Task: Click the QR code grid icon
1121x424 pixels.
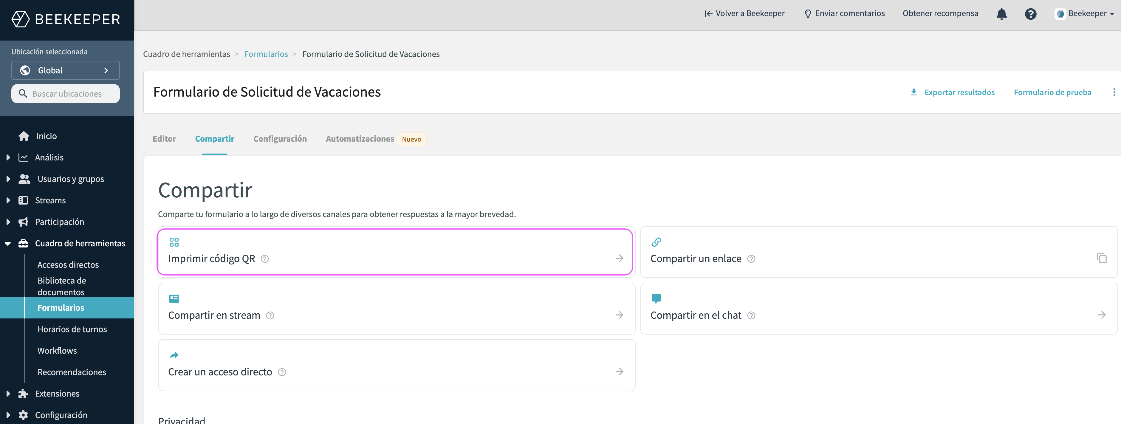Action: 174,242
